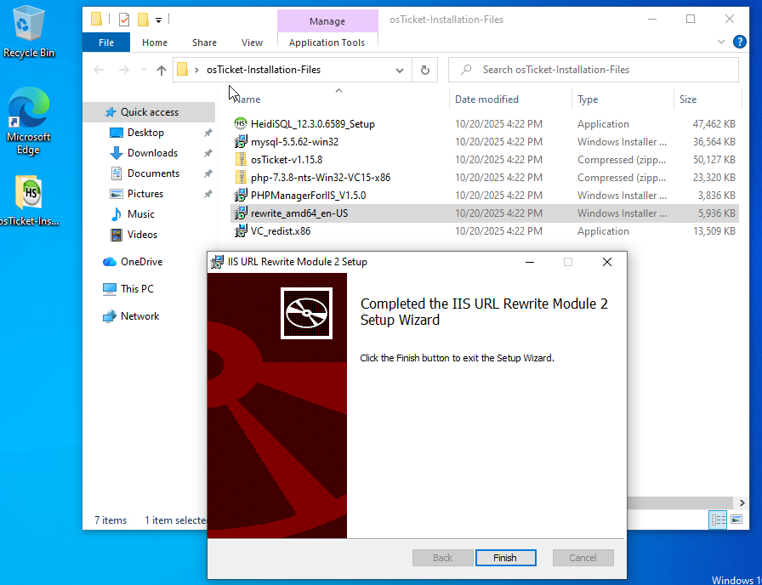Select the osTicket-Ins... folder on the desktop
Image resolution: width=762 pixels, height=585 pixels.
(x=28, y=201)
